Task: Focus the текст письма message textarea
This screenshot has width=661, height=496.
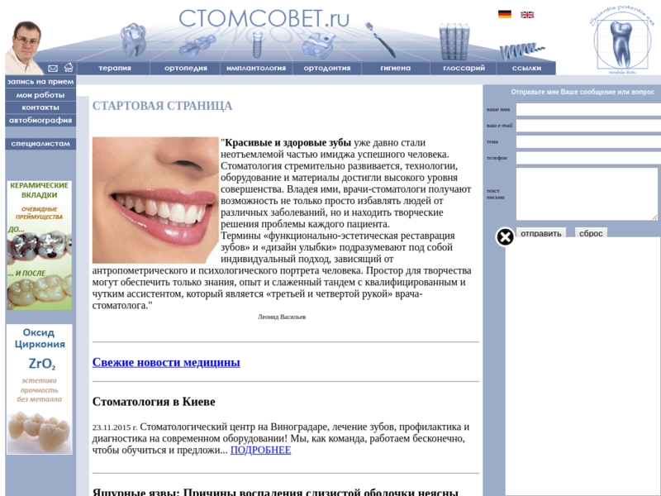Action: (587, 194)
